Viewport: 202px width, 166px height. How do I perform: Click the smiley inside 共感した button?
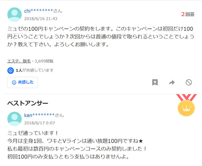(14, 82)
